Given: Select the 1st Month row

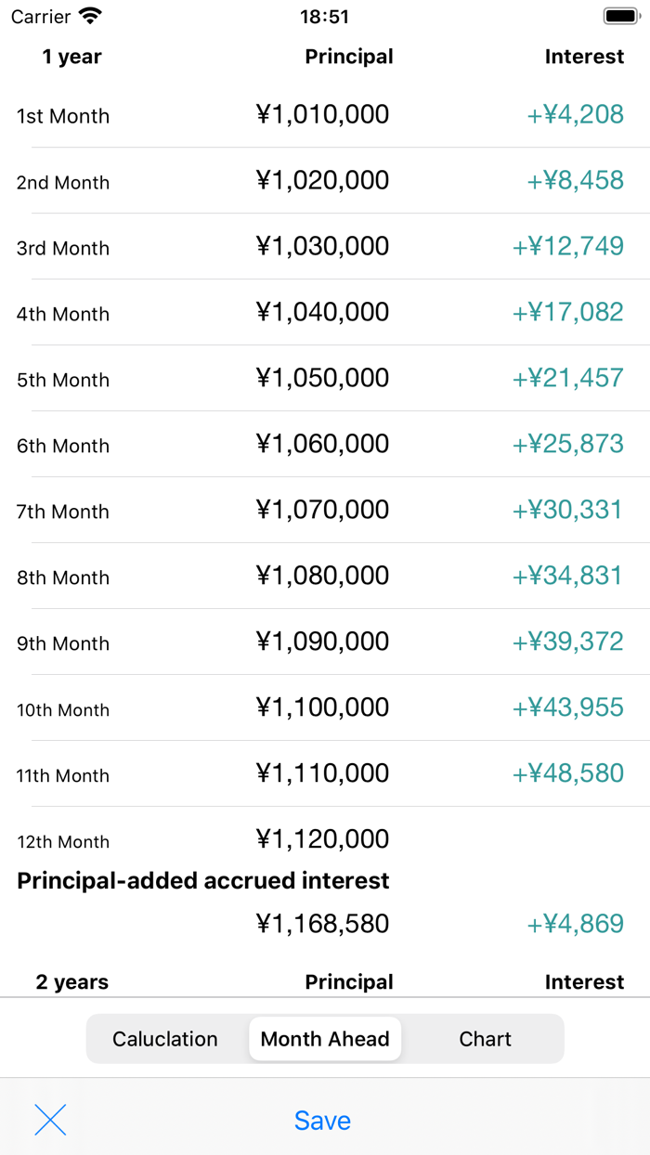Looking at the screenshot, I should click(x=325, y=114).
